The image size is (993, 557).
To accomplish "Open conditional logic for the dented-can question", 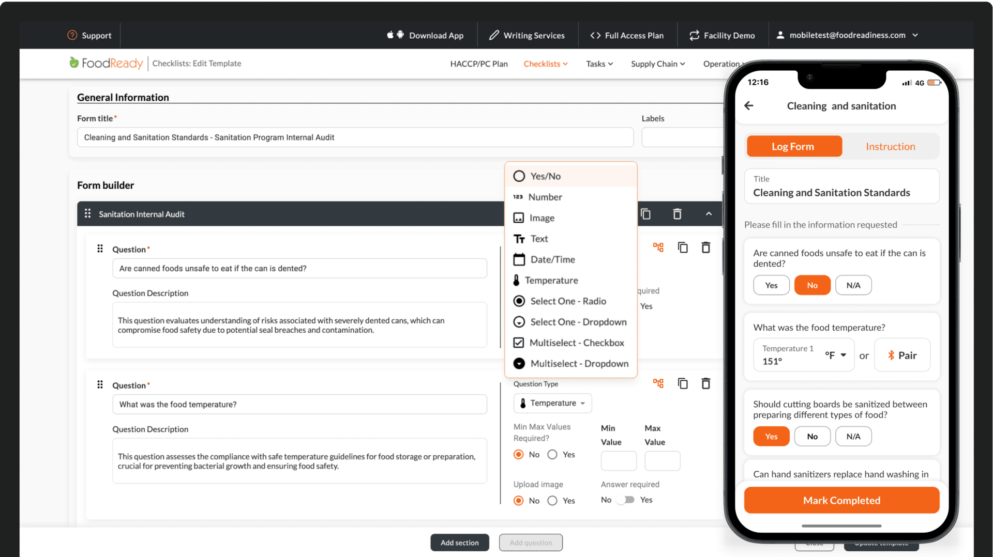I will pyautogui.click(x=658, y=247).
